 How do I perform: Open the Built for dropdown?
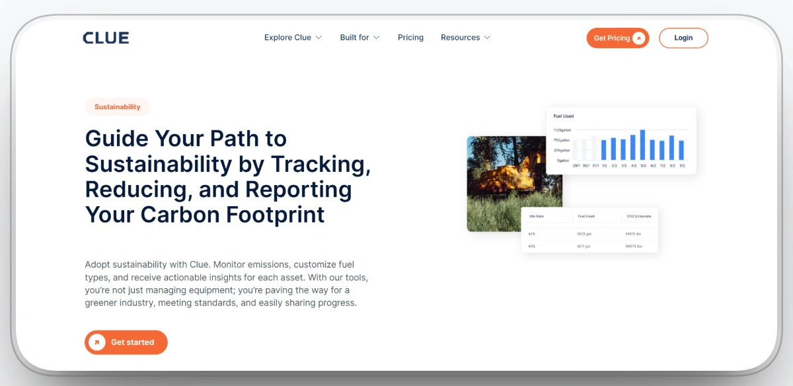point(359,38)
